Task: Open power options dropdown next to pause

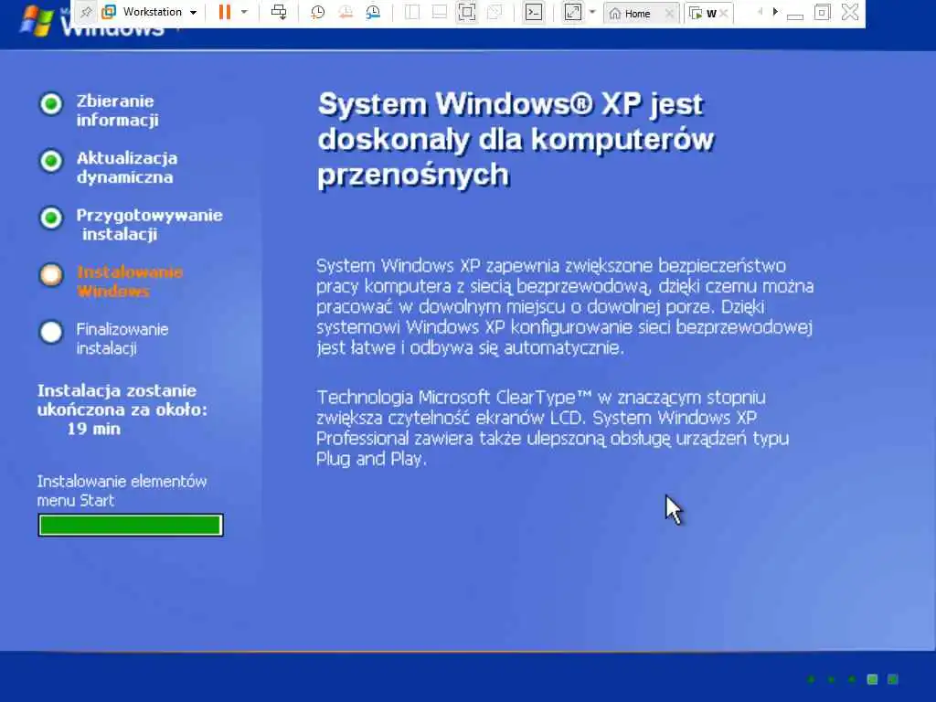Action: pos(244,12)
